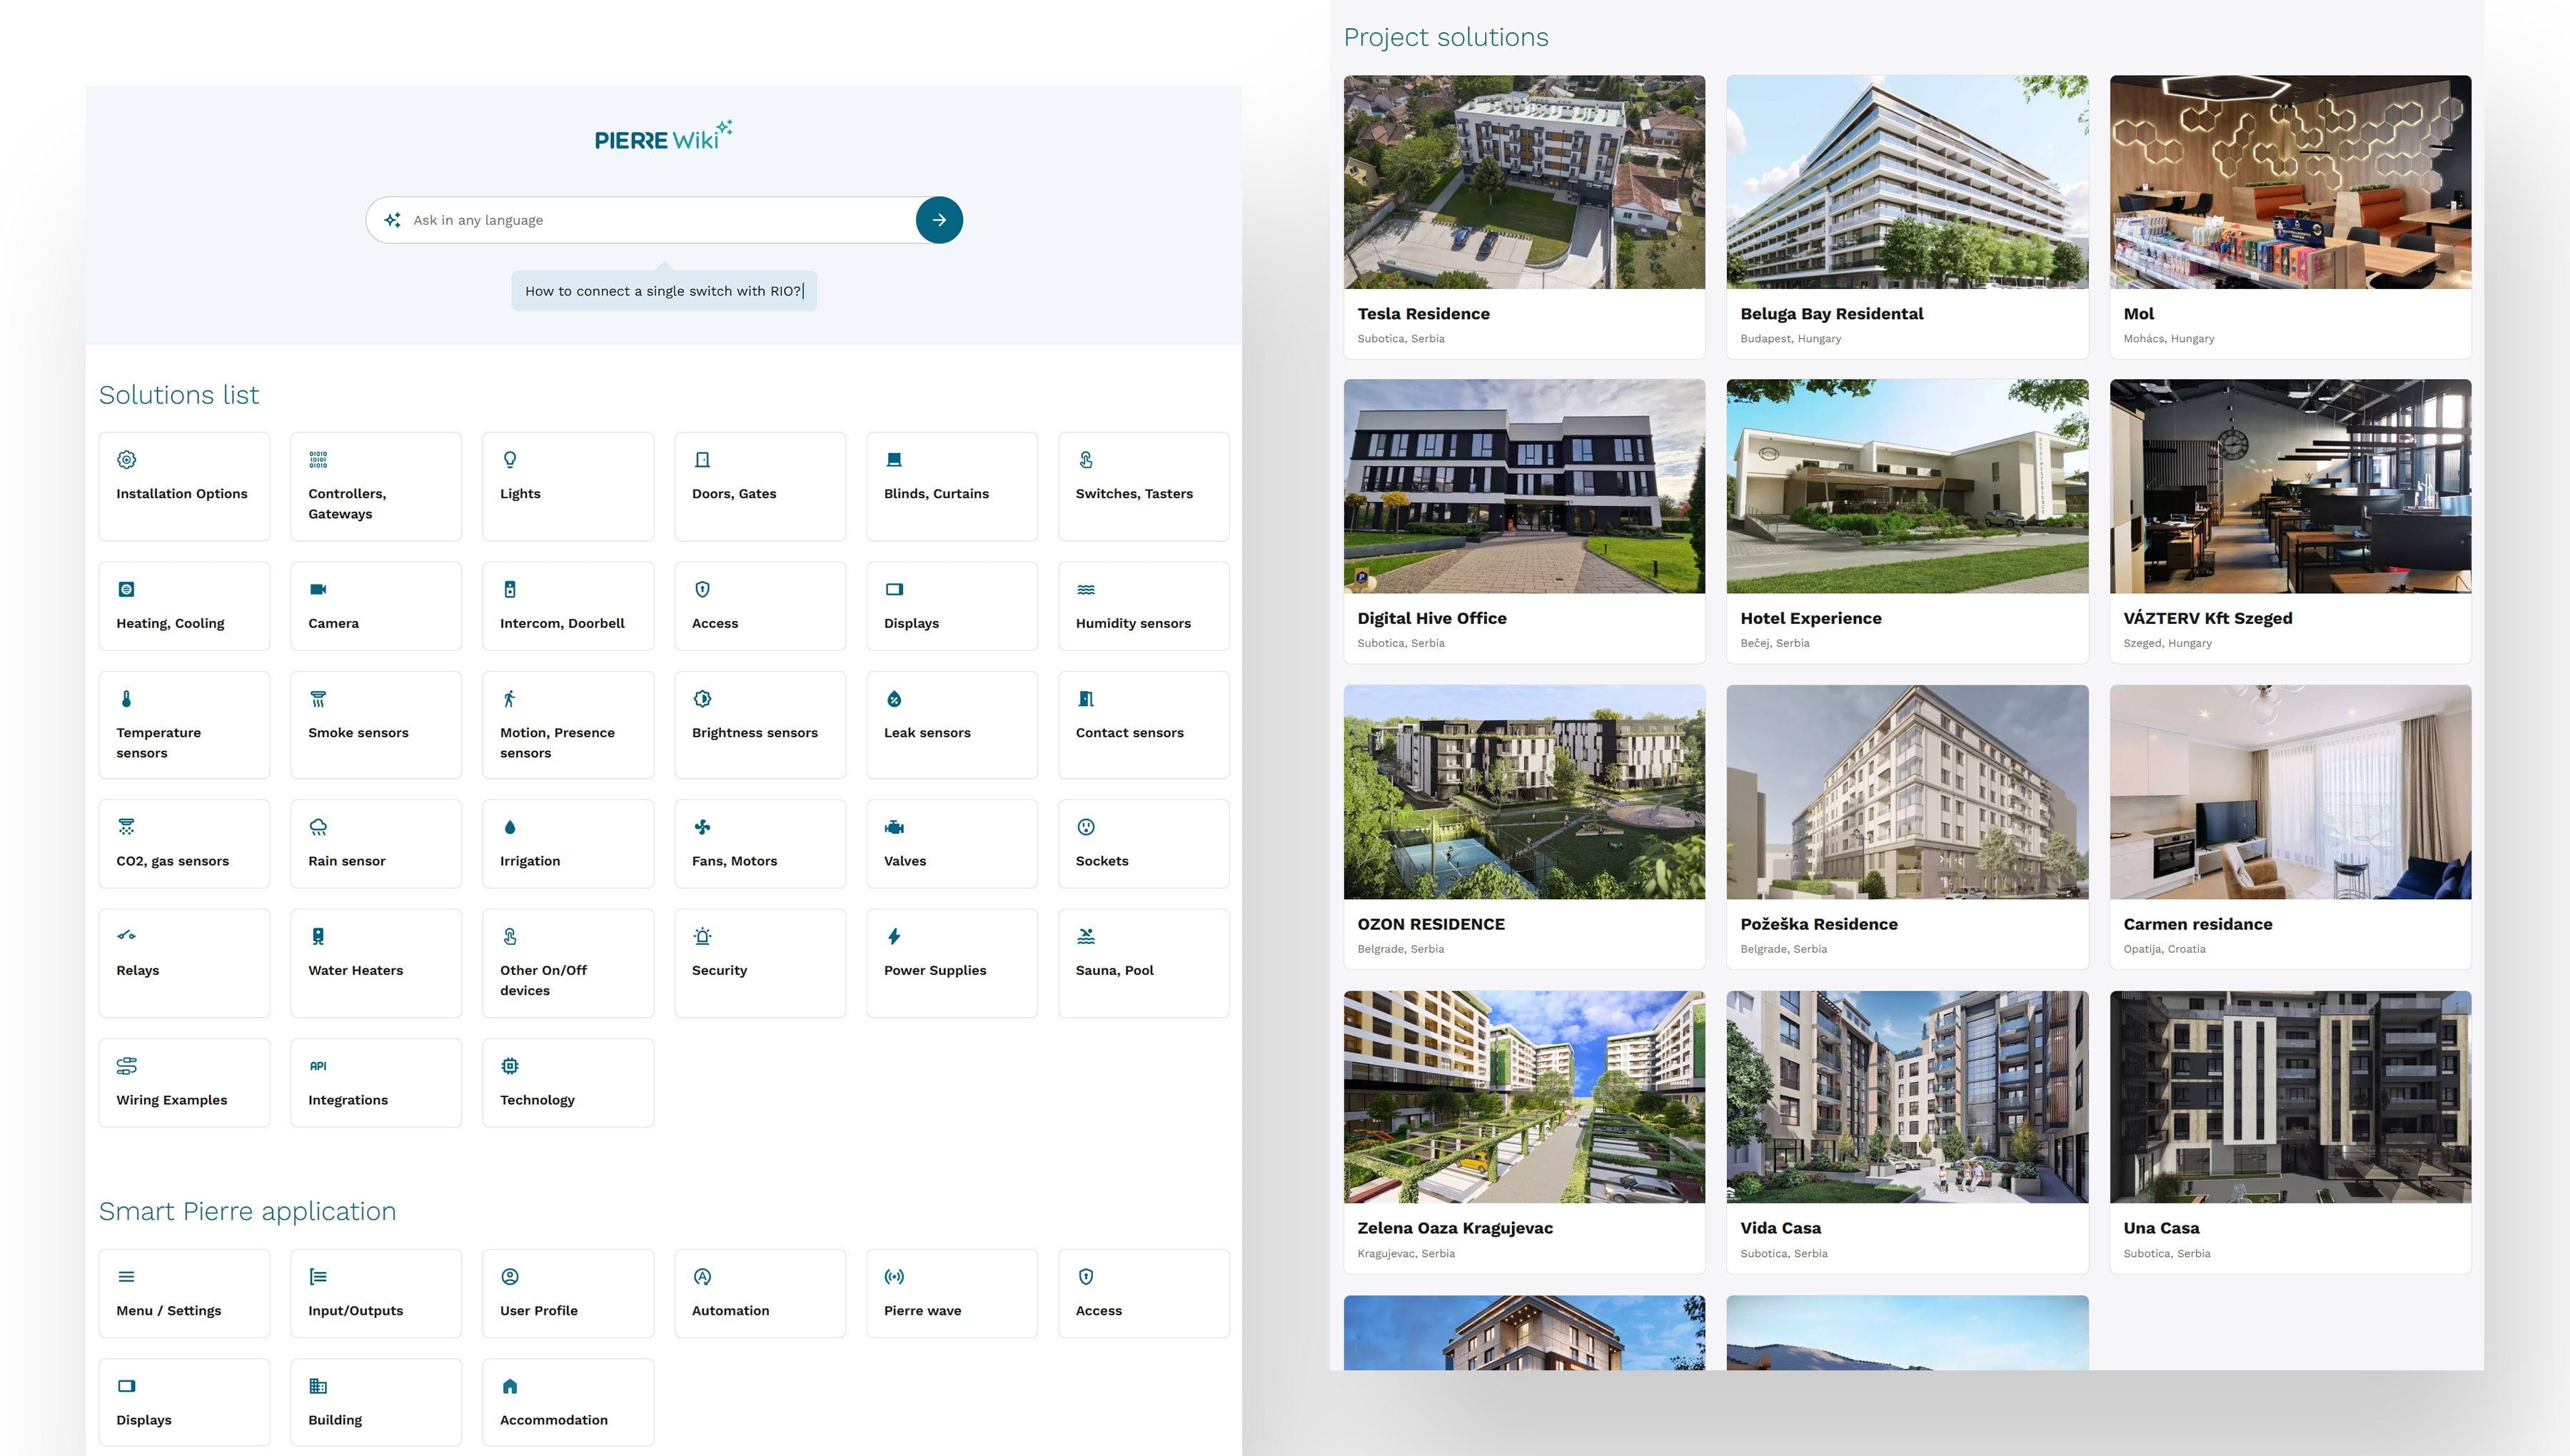
Task: Click the Blinds, Curtains icon
Action: [894, 460]
